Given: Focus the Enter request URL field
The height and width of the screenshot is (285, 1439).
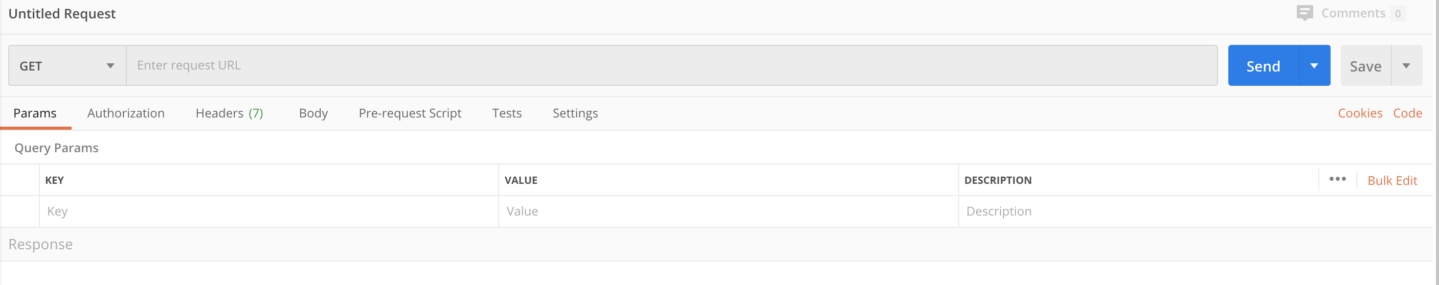Looking at the screenshot, I should coord(672,66).
